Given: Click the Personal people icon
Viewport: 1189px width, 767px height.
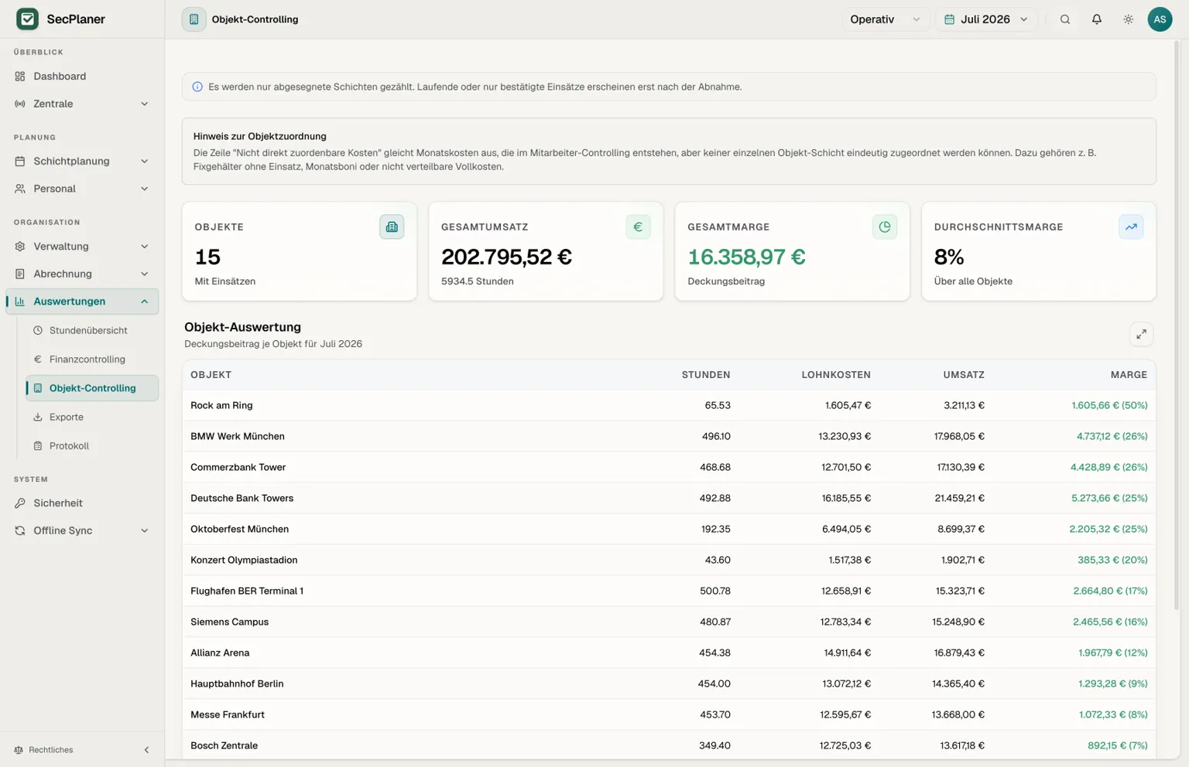Looking at the screenshot, I should [20, 189].
